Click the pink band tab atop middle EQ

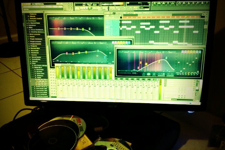click(113, 42)
